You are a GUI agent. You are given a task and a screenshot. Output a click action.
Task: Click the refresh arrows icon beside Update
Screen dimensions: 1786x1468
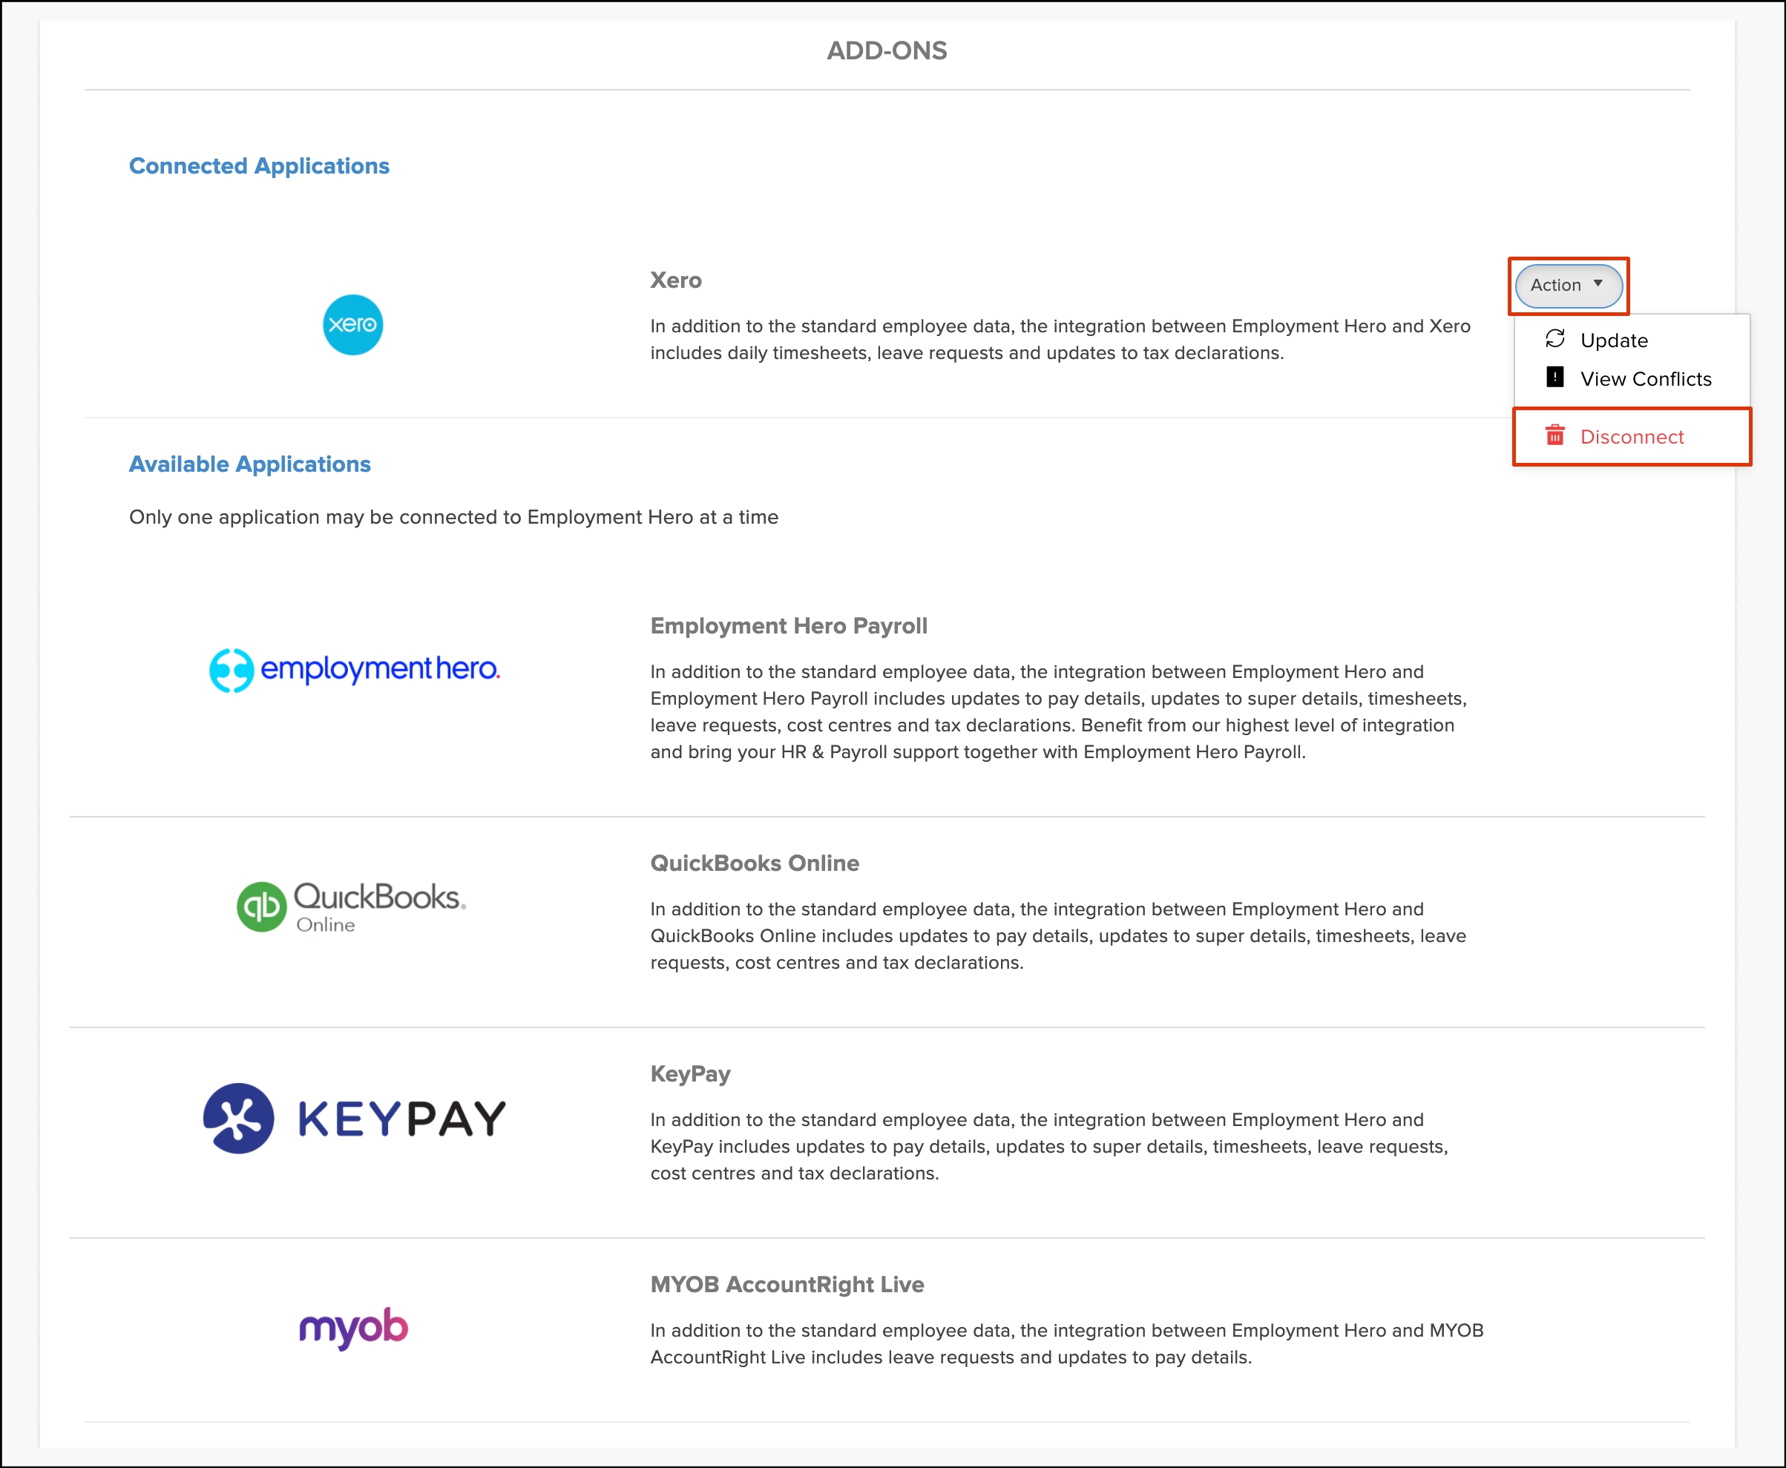click(1554, 338)
